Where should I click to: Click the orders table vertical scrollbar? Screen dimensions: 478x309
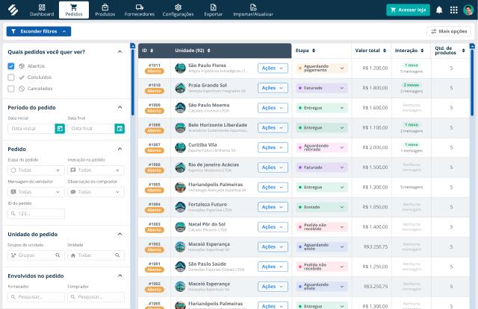pos(472,83)
